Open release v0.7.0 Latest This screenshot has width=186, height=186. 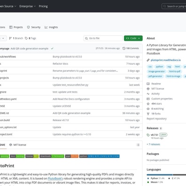[x=159, y=135]
